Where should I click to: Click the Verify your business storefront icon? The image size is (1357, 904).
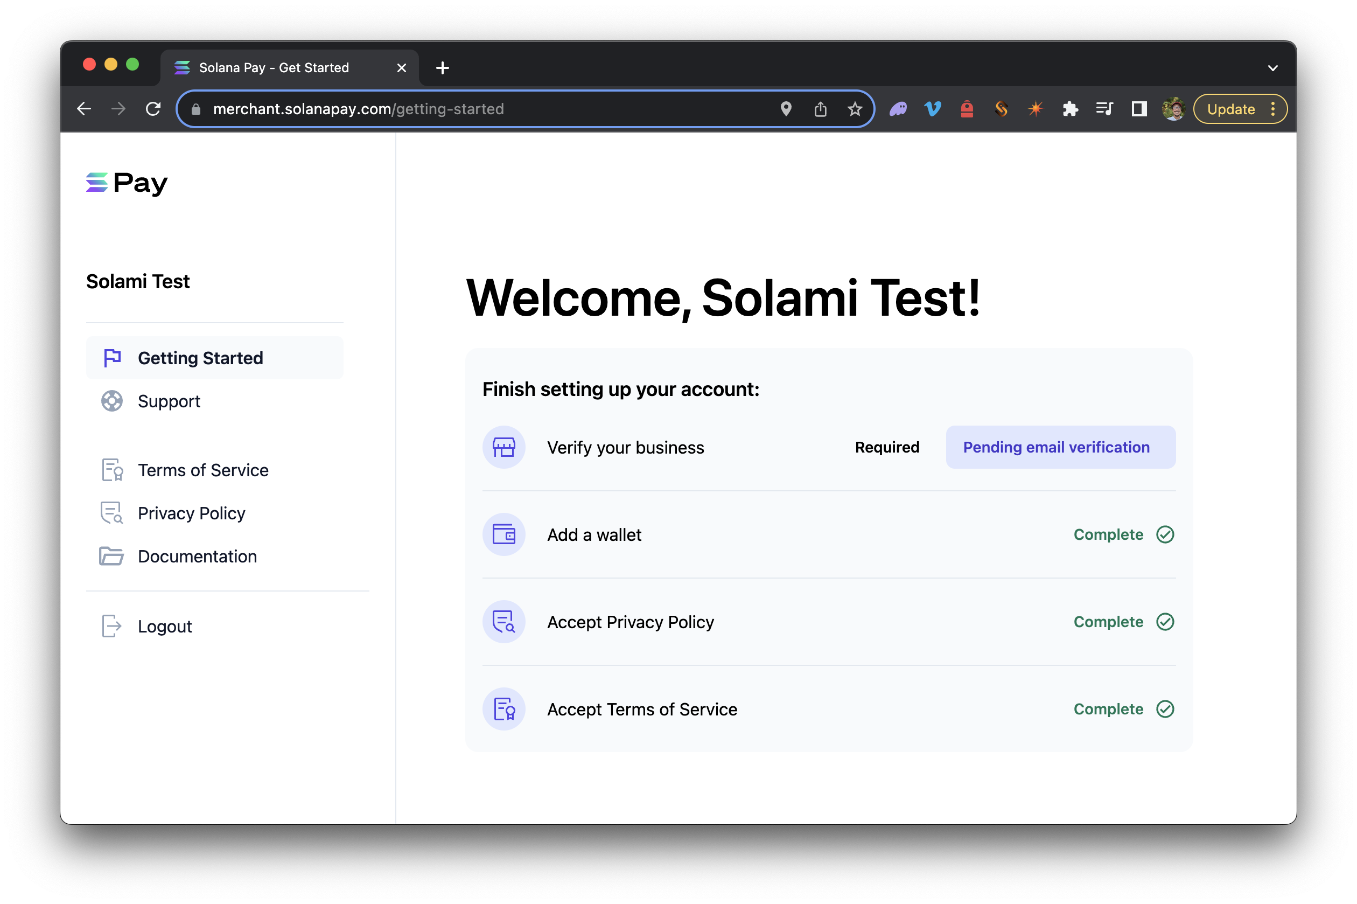pos(503,447)
